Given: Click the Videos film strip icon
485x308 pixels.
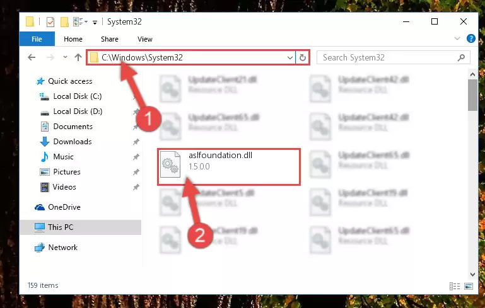Looking at the screenshot, I should point(45,187).
